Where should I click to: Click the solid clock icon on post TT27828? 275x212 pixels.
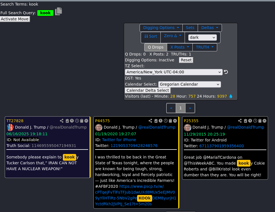click(x=72, y=121)
